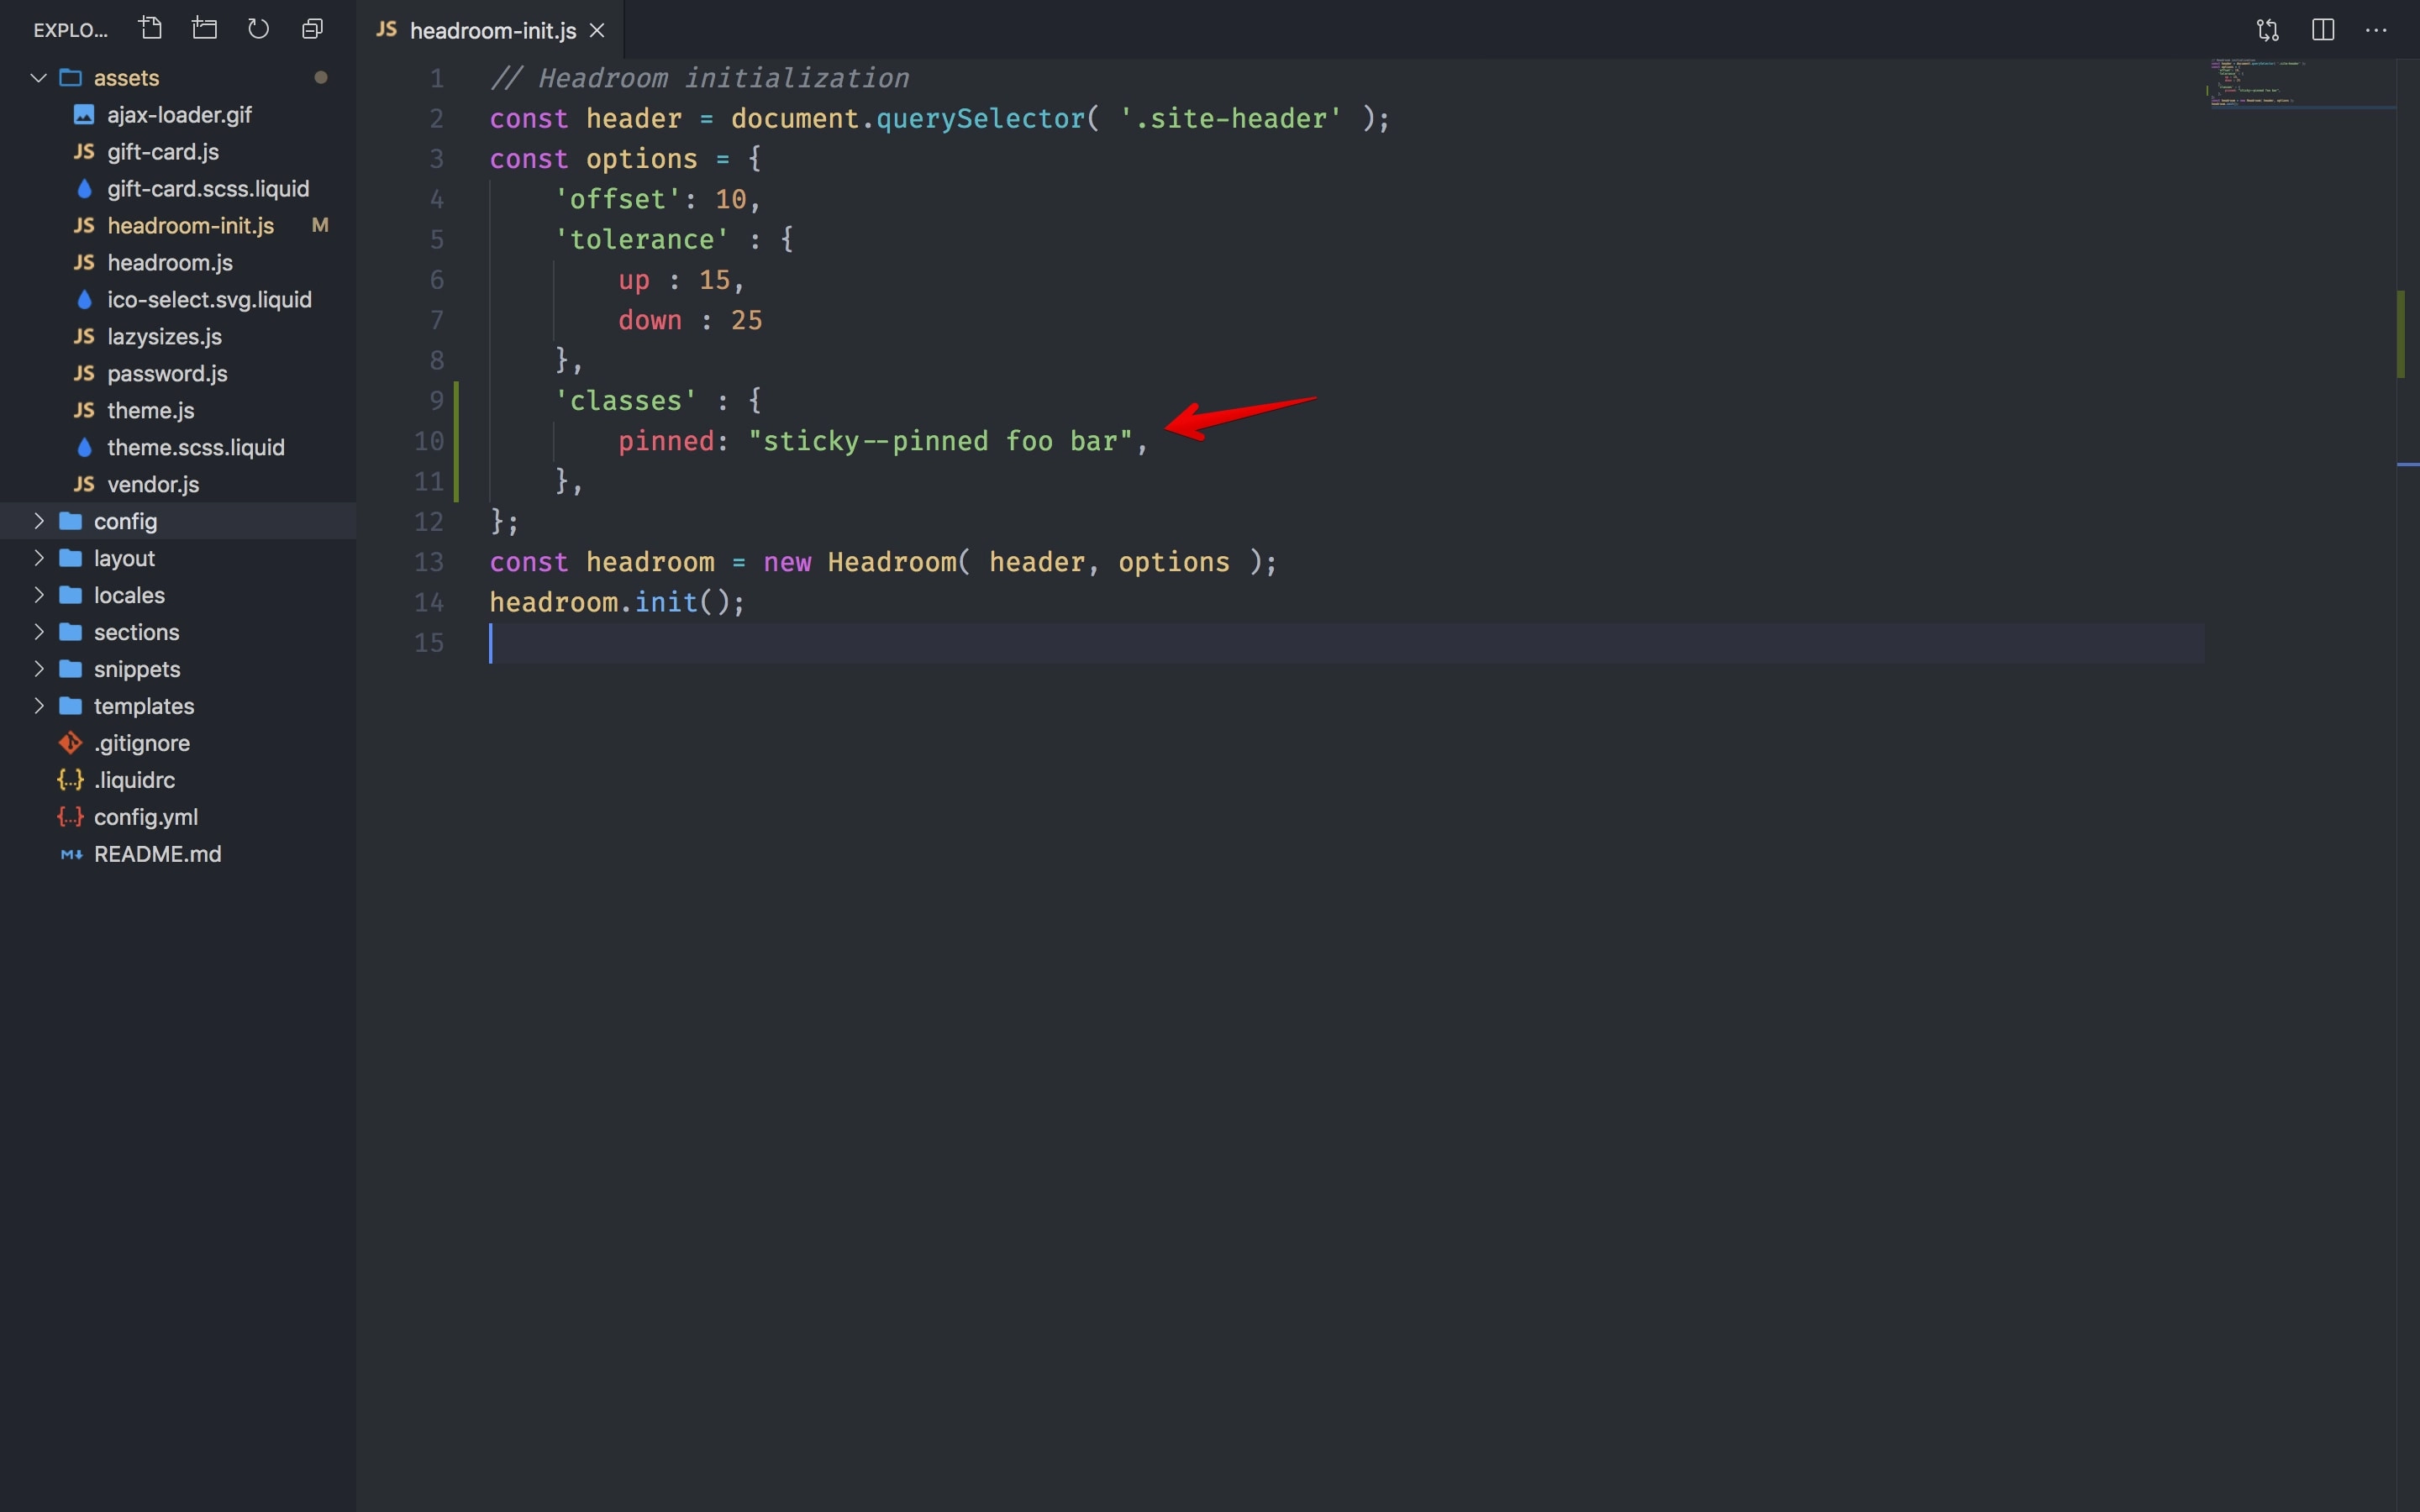Image resolution: width=2420 pixels, height=1512 pixels.
Task: Open the source control changes icon
Action: pyautogui.click(x=2268, y=30)
